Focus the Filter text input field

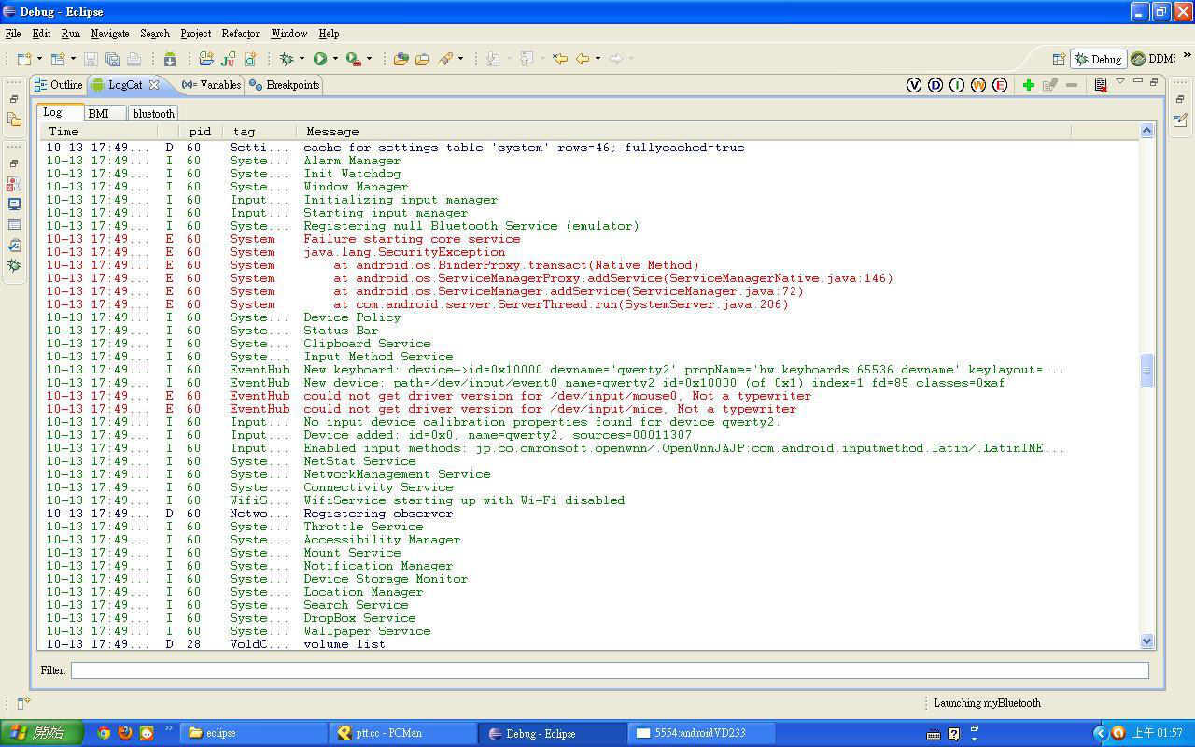(x=610, y=669)
